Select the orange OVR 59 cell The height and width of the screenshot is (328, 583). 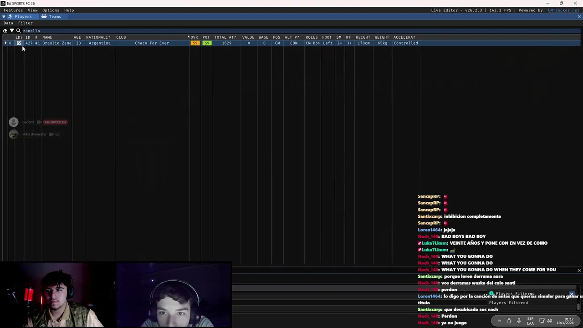(195, 43)
